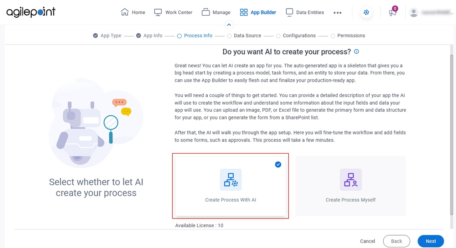Click the Home house icon
This screenshot has height=248, width=456.
[x=125, y=12]
